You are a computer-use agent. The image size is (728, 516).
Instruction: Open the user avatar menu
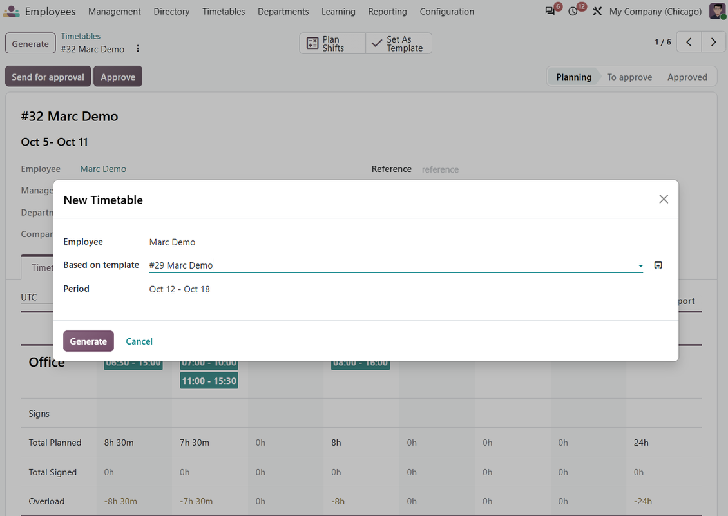[x=718, y=11]
